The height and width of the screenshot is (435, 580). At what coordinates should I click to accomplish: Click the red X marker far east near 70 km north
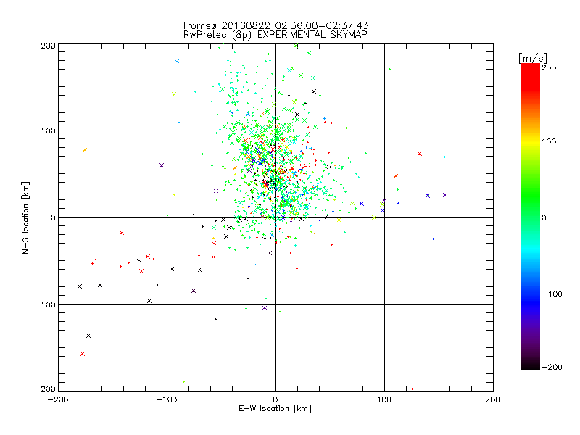(x=420, y=154)
